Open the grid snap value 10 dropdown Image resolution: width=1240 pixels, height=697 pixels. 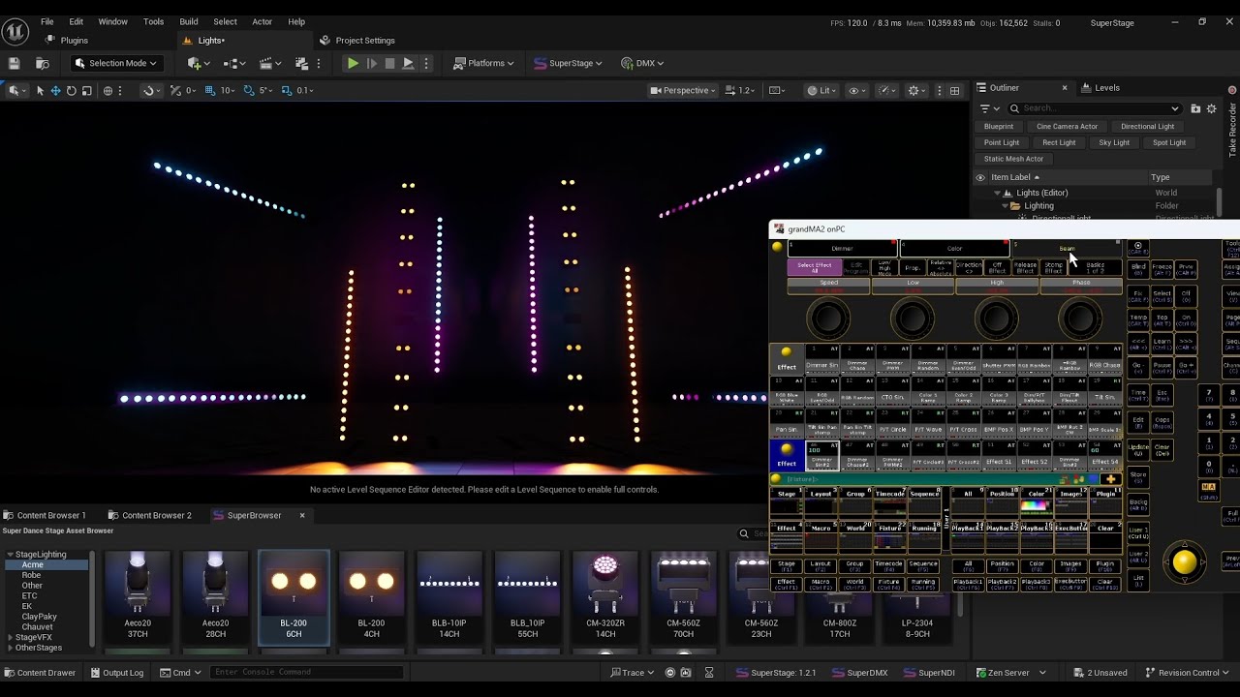tap(228, 90)
